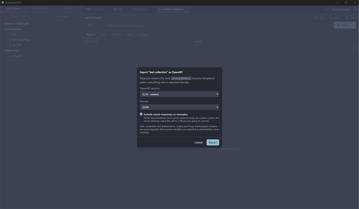Collapse the test collection tree node
359x209 pixels.
click(3, 29)
